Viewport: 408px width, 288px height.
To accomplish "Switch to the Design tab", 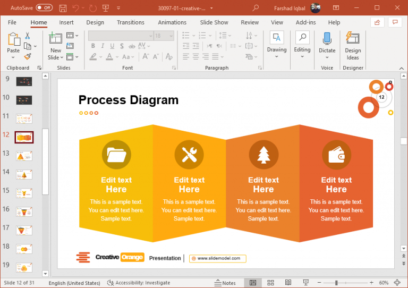I will coord(95,22).
